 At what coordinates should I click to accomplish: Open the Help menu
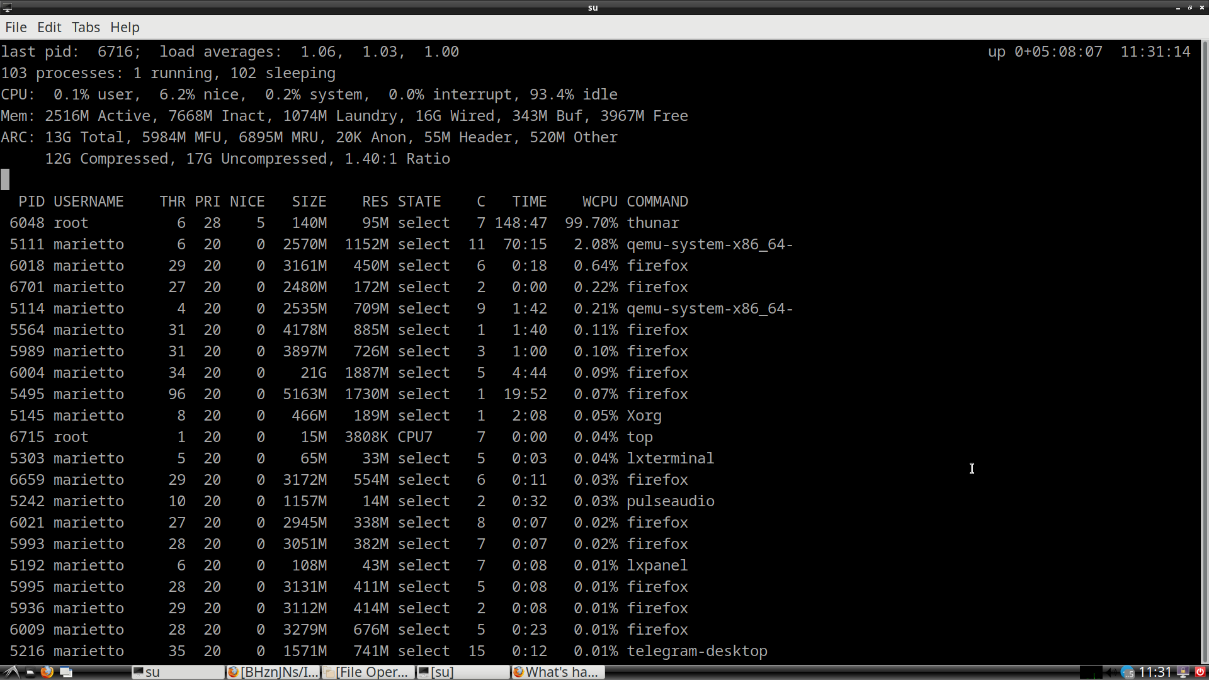click(x=125, y=27)
